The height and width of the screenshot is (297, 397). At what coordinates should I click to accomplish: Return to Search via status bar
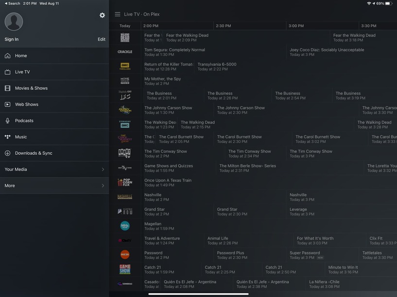point(12,3)
